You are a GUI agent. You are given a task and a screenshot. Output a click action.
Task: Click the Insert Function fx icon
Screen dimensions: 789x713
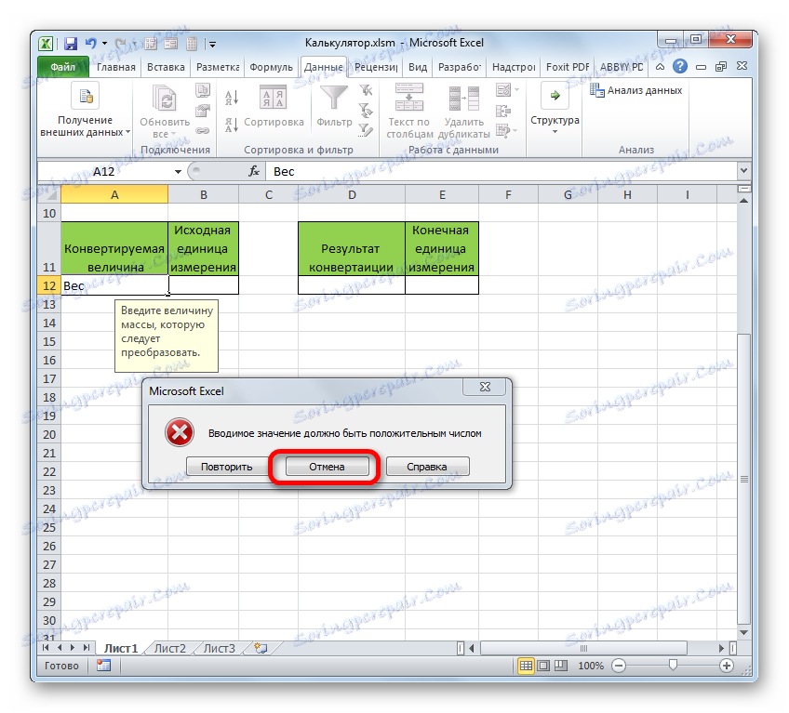(254, 171)
